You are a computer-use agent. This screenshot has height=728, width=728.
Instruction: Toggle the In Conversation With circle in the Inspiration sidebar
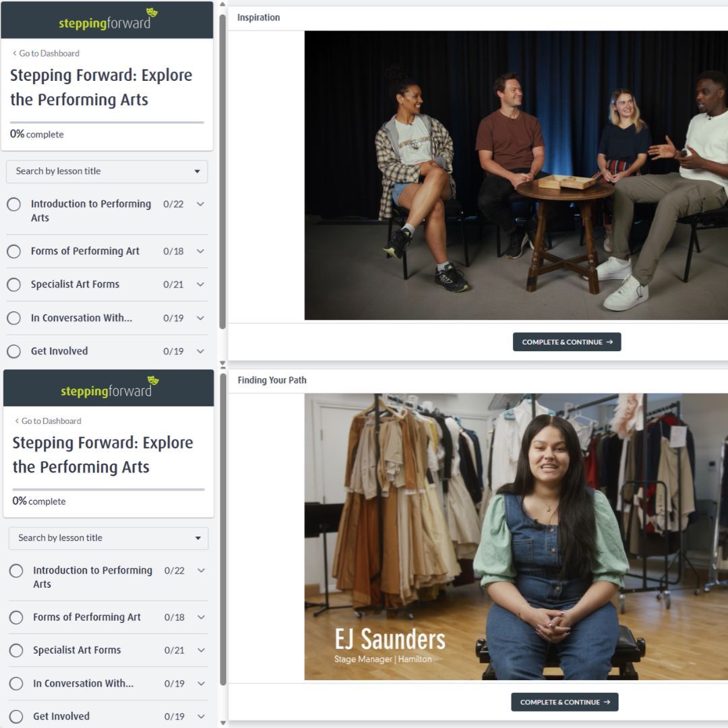click(x=14, y=318)
